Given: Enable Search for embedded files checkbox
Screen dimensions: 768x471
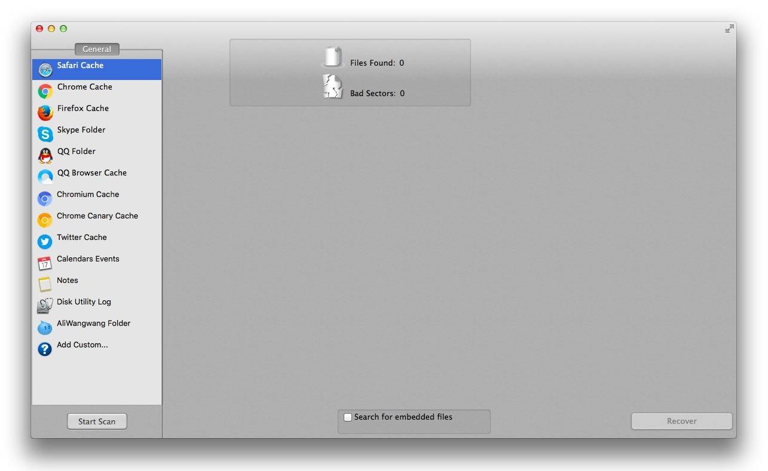Looking at the screenshot, I should [x=348, y=417].
